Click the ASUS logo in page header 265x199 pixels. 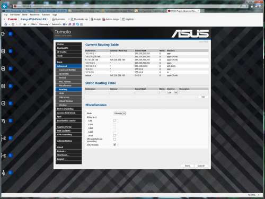point(190,33)
